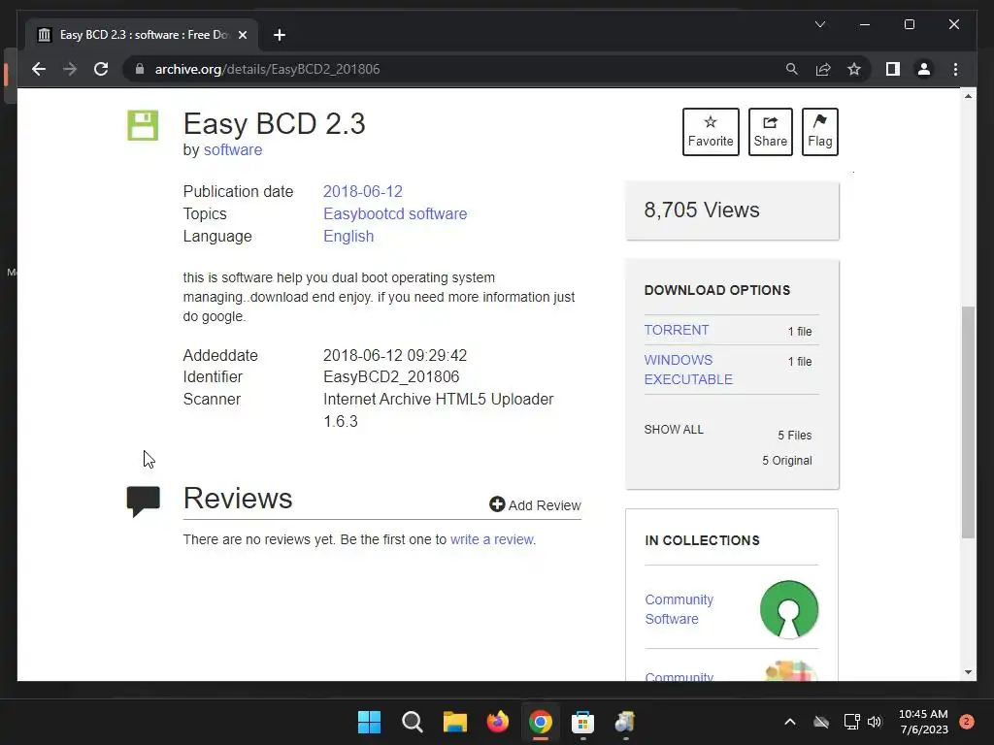Image resolution: width=994 pixels, height=745 pixels.
Task: Launch Firefox from the taskbar
Action: [x=498, y=722]
